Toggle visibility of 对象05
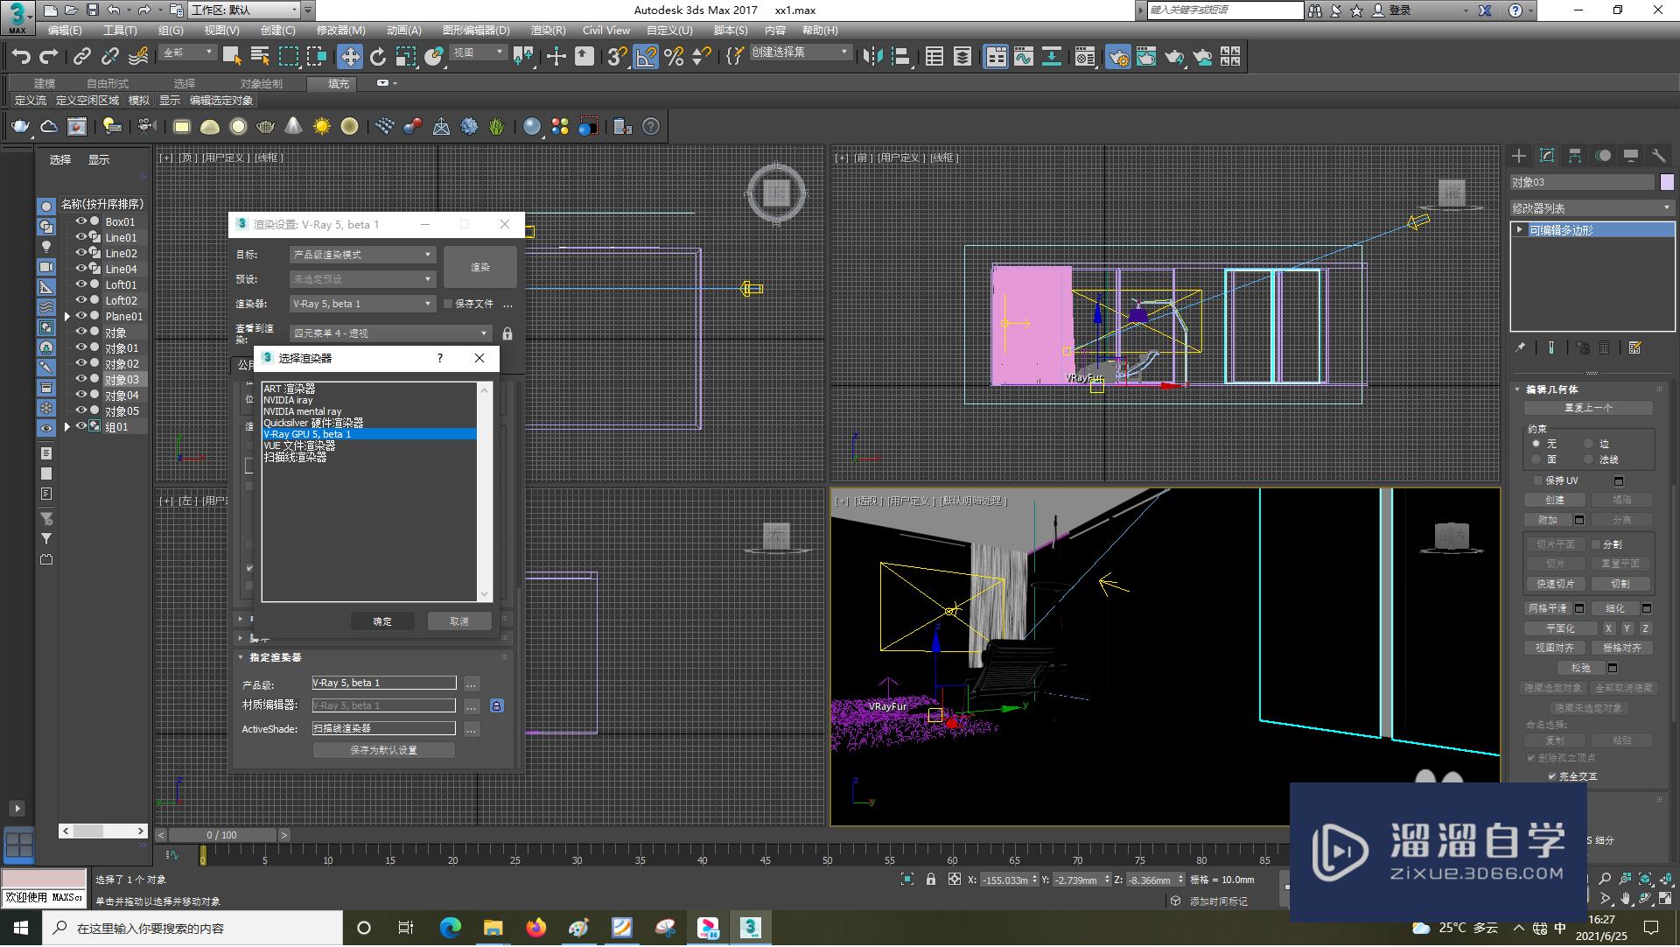This screenshot has width=1680, height=947. [x=81, y=410]
